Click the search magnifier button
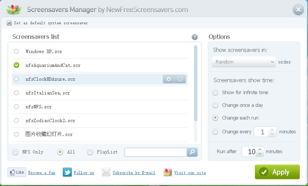The height and width of the screenshot is (186, 308). (192, 152)
